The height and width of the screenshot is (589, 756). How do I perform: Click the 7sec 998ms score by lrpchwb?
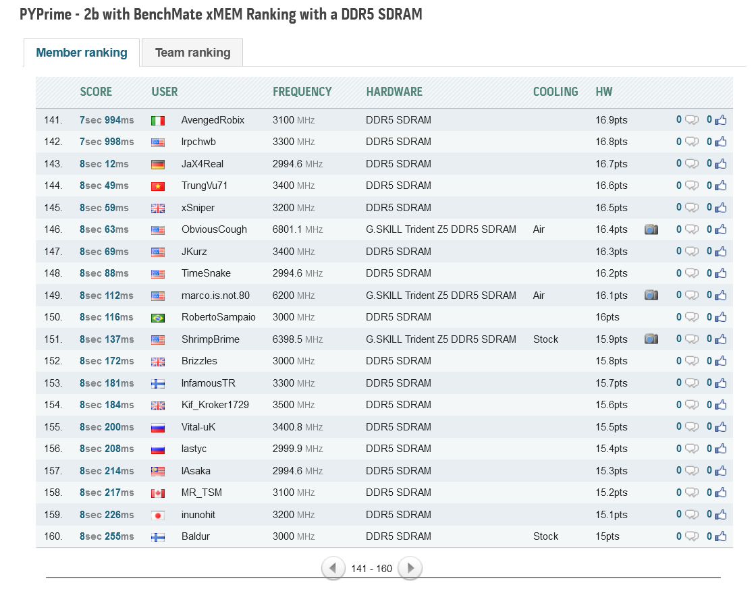coord(107,142)
